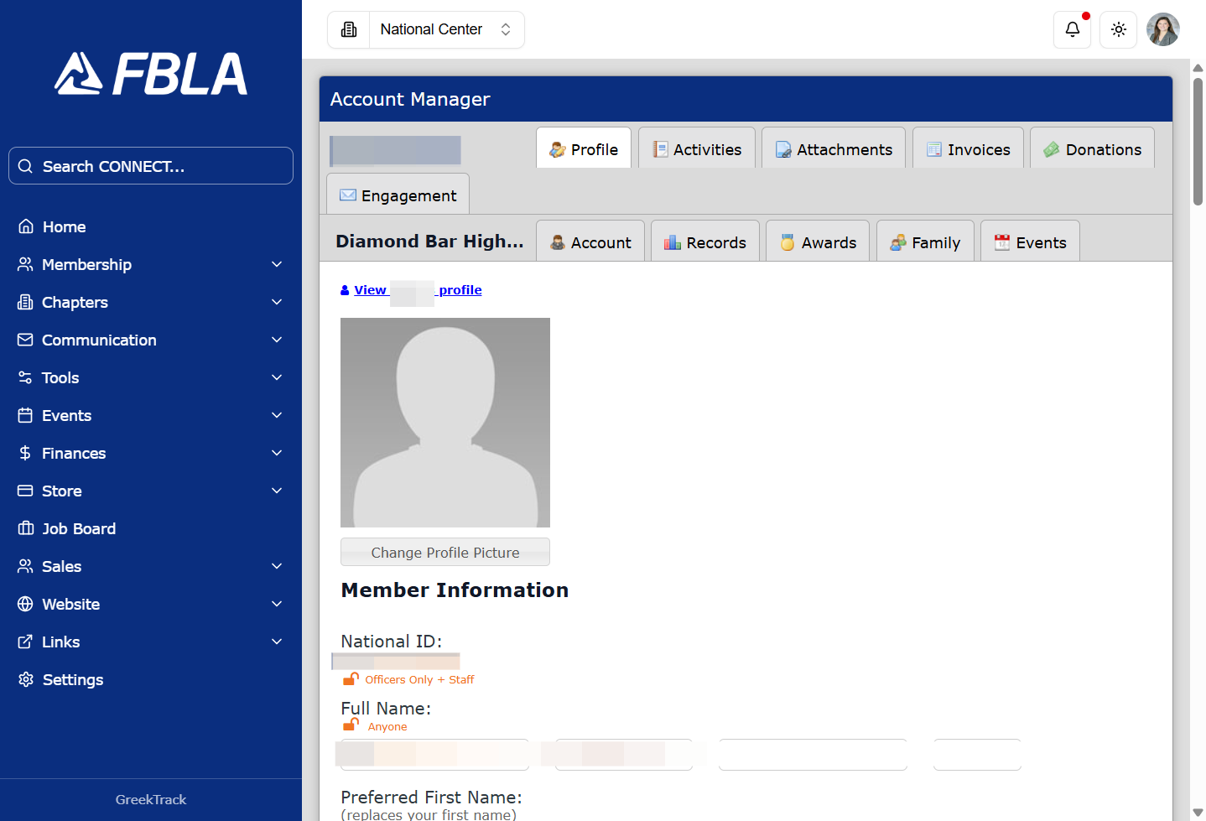This screenshot has width=1206, height=821.
Task: Select the Awards sub-tab
Action: (x=818, y=242)
